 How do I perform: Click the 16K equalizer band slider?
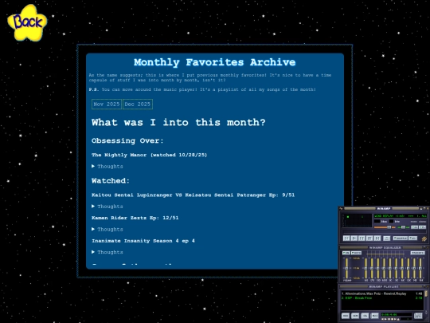tap(420, 268)
